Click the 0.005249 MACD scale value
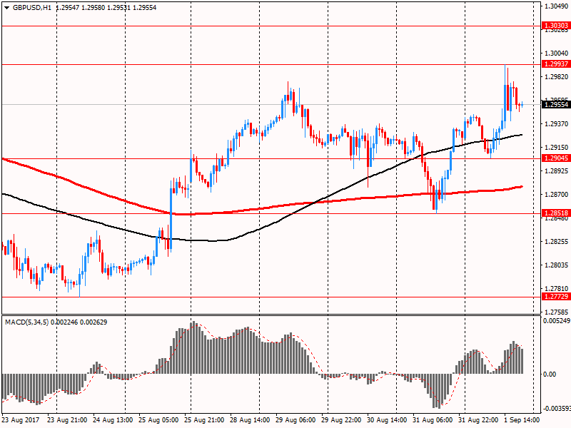 pyautogui.click(x=557, y=321)
